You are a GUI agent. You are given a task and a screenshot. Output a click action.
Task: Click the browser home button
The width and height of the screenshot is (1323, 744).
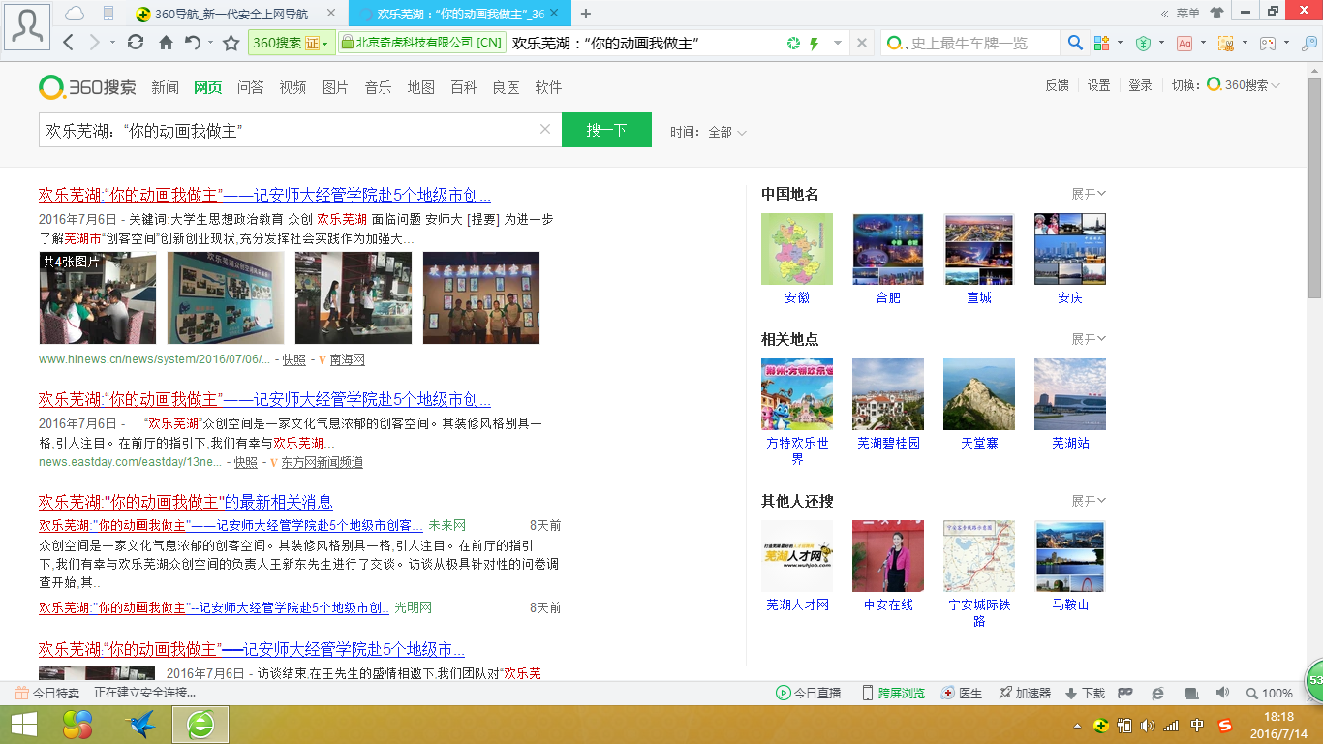166,43
